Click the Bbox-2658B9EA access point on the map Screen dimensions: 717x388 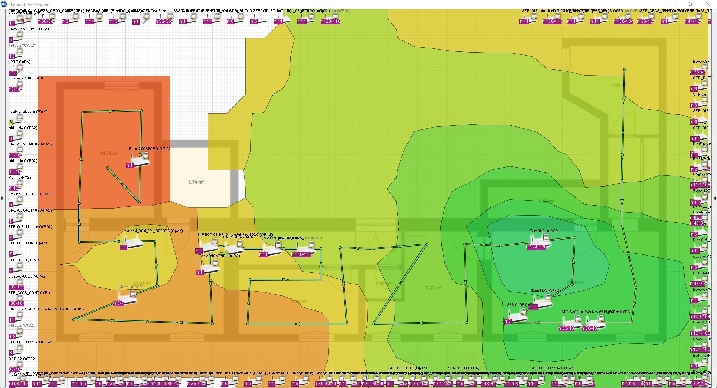(141, 160)
